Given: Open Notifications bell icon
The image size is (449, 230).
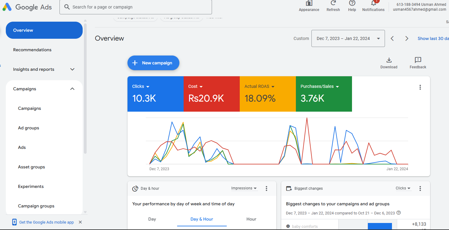Looking at the screenshot, I should pos(373,3).
